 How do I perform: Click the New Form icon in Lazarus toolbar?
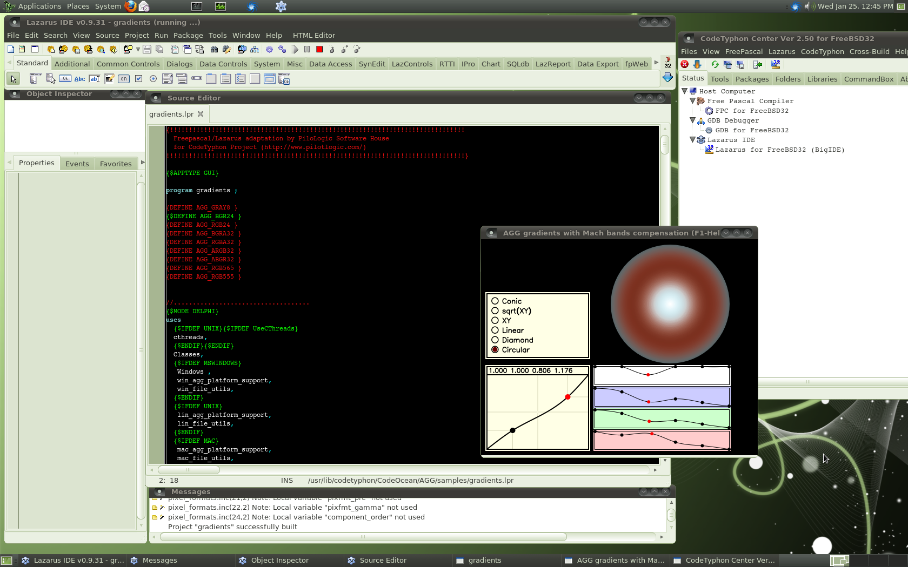click(x=35, y=49)
